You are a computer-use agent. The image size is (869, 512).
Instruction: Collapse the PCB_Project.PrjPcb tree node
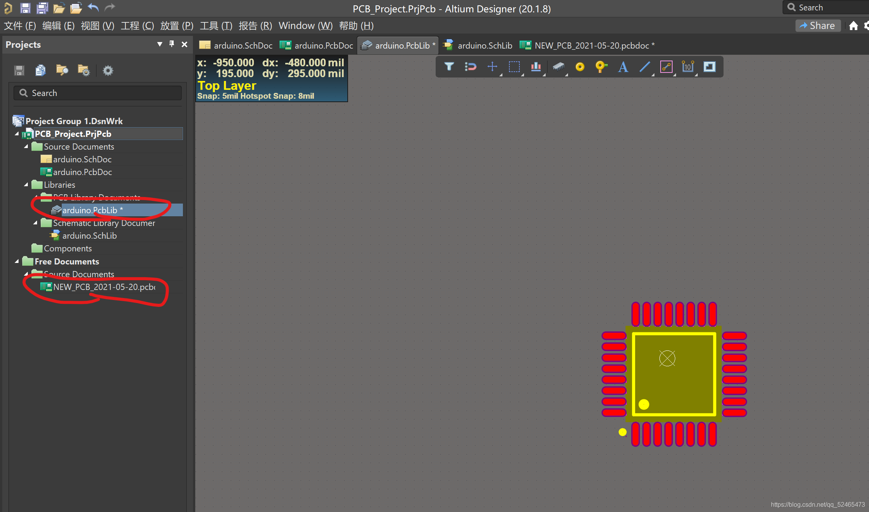(x=17, y=134)
